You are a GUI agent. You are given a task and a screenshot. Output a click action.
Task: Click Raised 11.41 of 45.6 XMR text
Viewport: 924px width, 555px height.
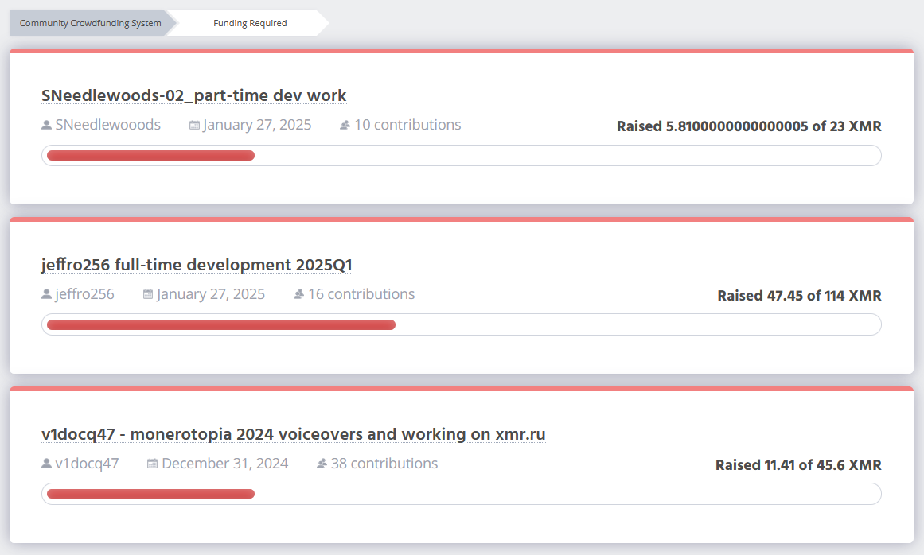click(798, 465)
